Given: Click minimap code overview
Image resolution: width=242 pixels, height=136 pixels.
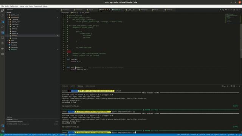Looking at the screenshot, I should 233,19.
